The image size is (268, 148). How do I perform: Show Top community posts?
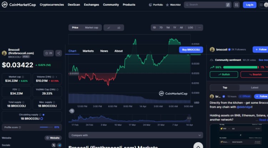(225, 88)
